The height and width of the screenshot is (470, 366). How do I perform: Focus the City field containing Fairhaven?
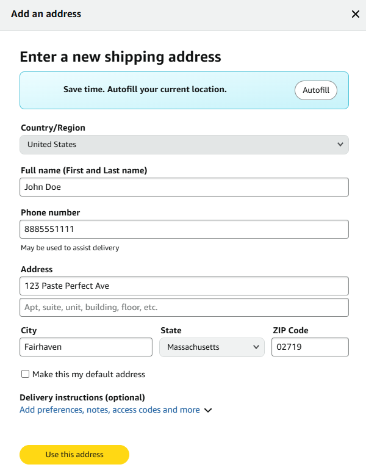(x=86, y=347)
